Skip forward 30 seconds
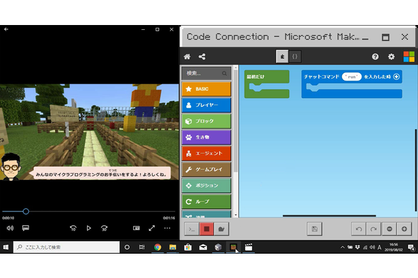Viewport: 418px width, 278px height. pyautogui.click(x=104, y=228)
